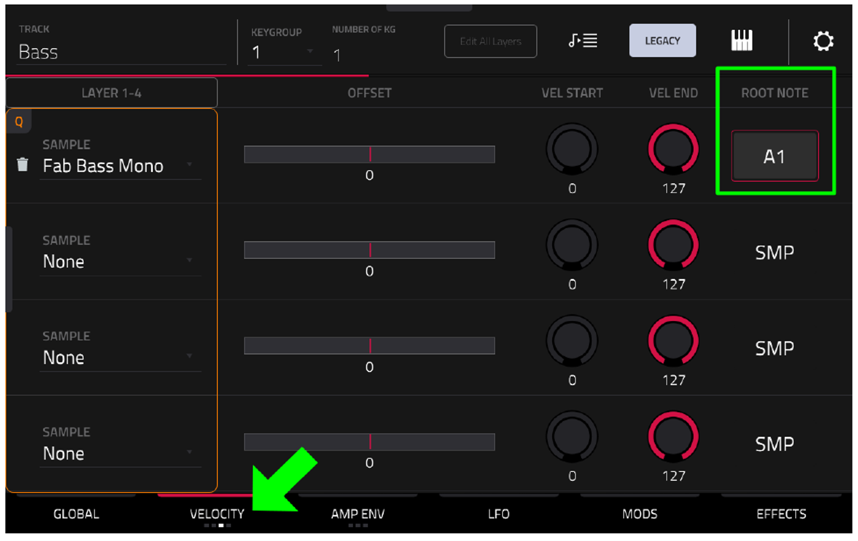Switch to the MODS tab
Screen dimensions: 858x541
coord(640,513)
